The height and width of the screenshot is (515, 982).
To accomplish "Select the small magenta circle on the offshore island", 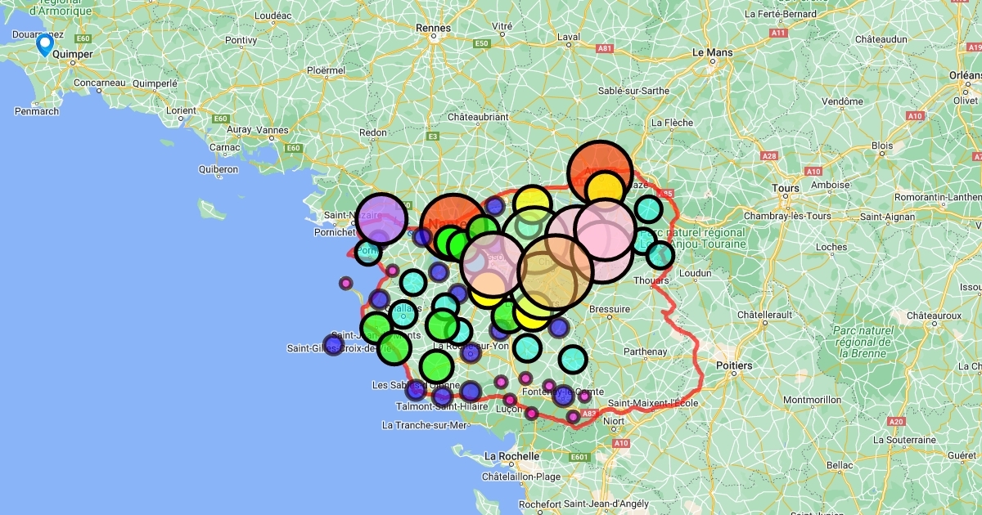I will click(345, 284).
